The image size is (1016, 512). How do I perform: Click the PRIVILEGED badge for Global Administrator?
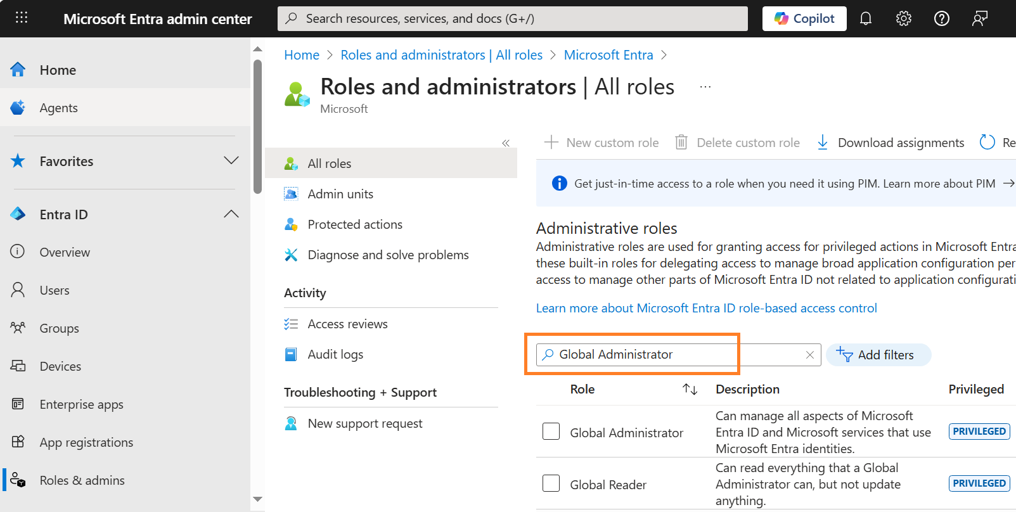tap(979, 432)
